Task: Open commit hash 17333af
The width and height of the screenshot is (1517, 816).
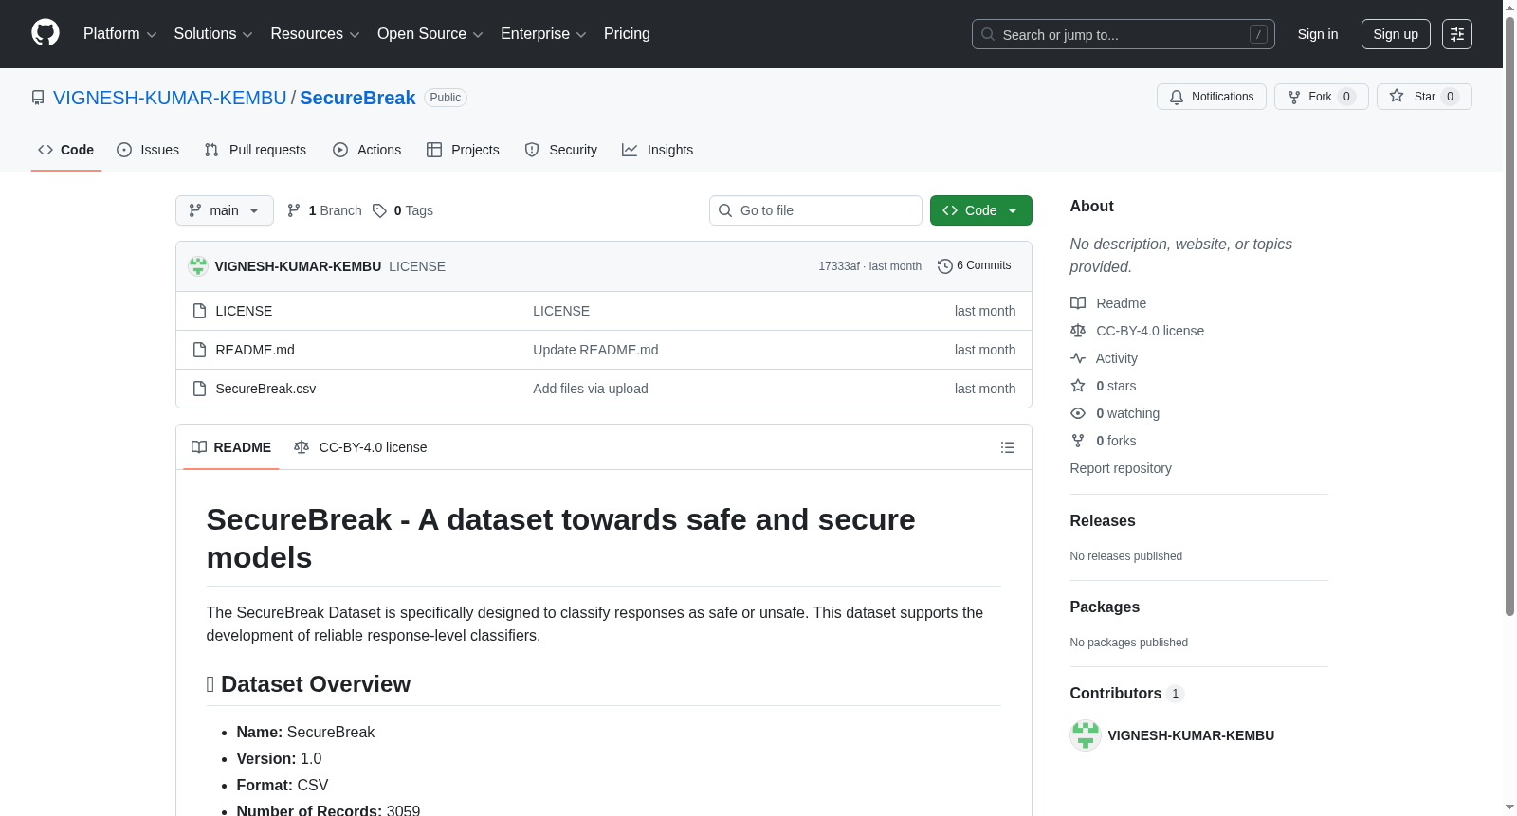Action: (x=839, y=266)
